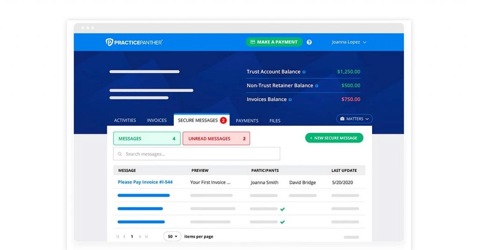Open Joanna Lopez user dropdown
This screenshot has width=478, height=250.
click(x=349, y=42)
